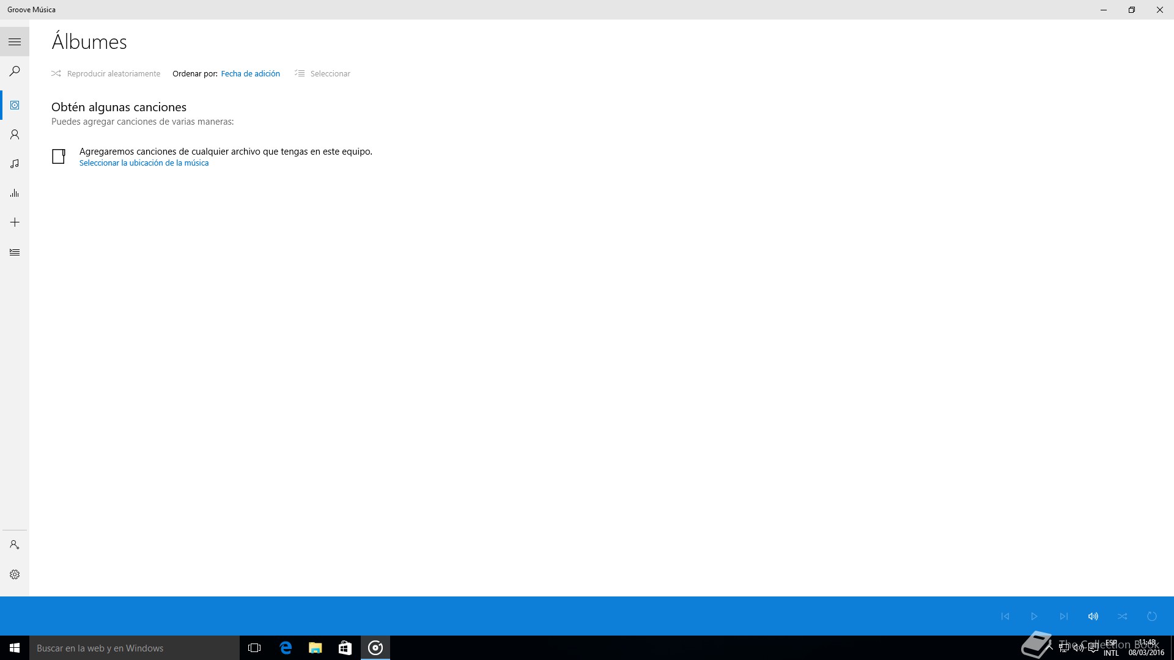Image resolution: width=1174 pixels, height=660 pixels.
Task: Click Reproducir aleatoriamente shuffle button
Action: coord(106,73)
